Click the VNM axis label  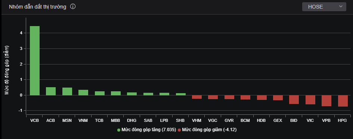83,121
